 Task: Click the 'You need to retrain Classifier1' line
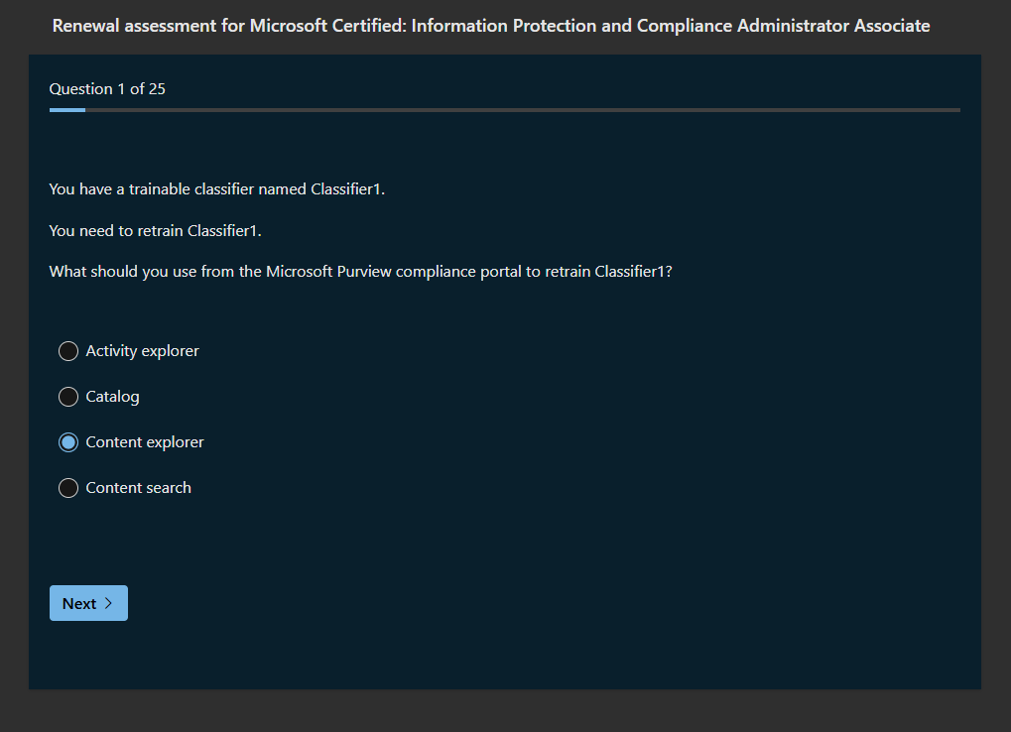[155, 231]
